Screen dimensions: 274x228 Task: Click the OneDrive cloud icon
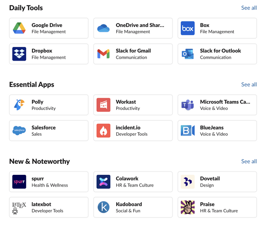click(x=103, y=28)
